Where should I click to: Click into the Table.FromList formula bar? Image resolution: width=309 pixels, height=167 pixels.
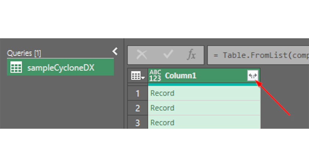tap(257, 55)
